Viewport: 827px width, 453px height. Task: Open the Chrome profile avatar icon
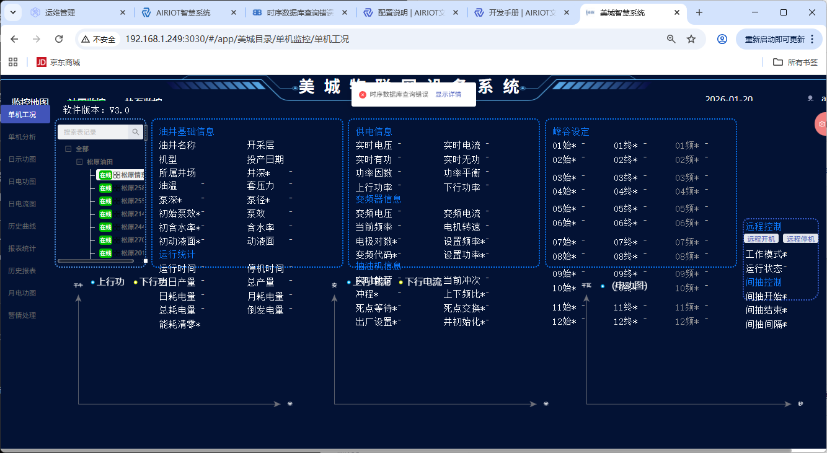pyautogui.click(x=722, y=39)
